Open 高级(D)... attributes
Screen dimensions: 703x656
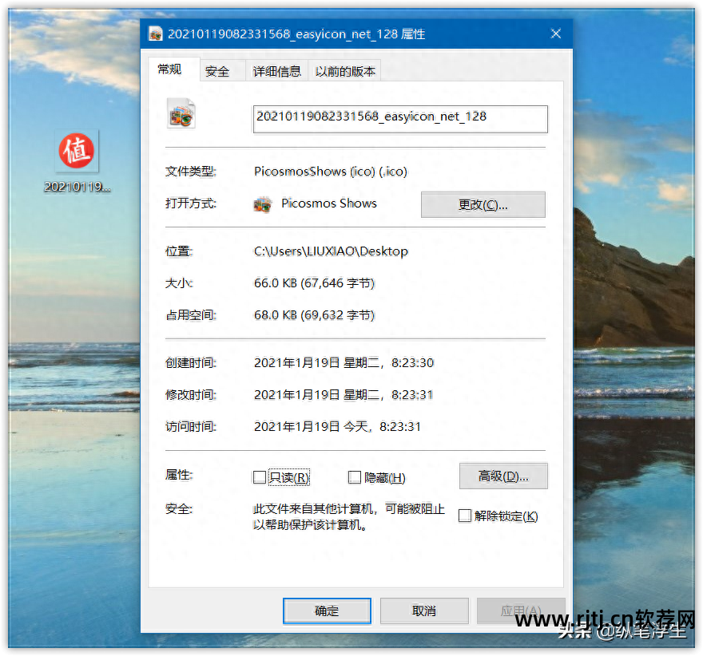click(x=503, y=476)
